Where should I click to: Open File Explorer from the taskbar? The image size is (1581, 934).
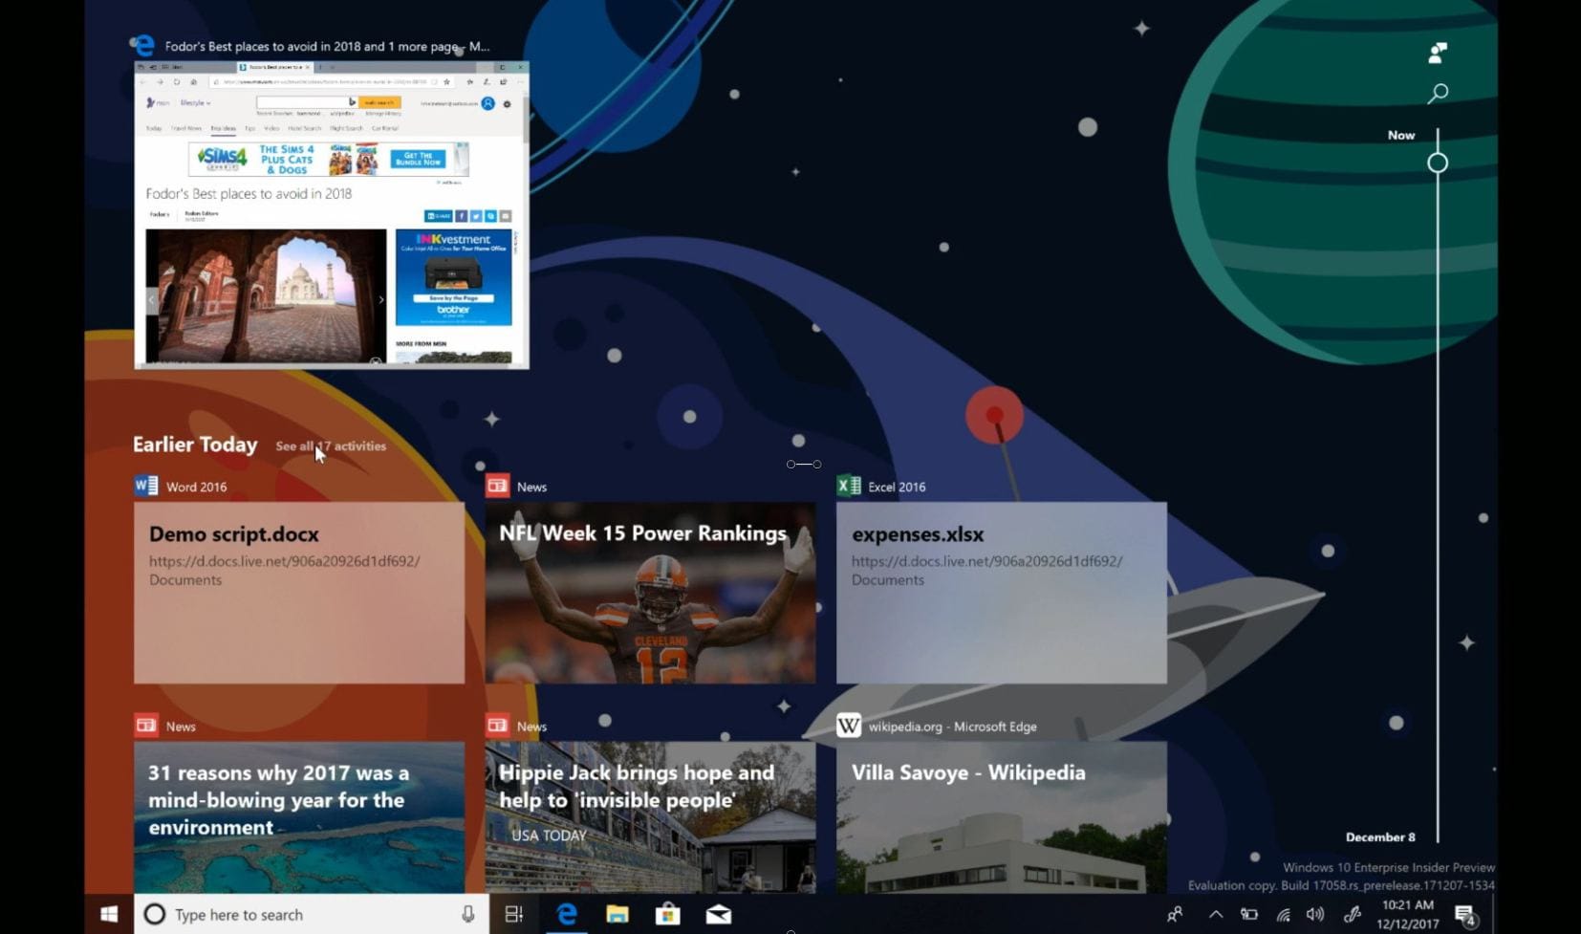click(x=617, y=914)
